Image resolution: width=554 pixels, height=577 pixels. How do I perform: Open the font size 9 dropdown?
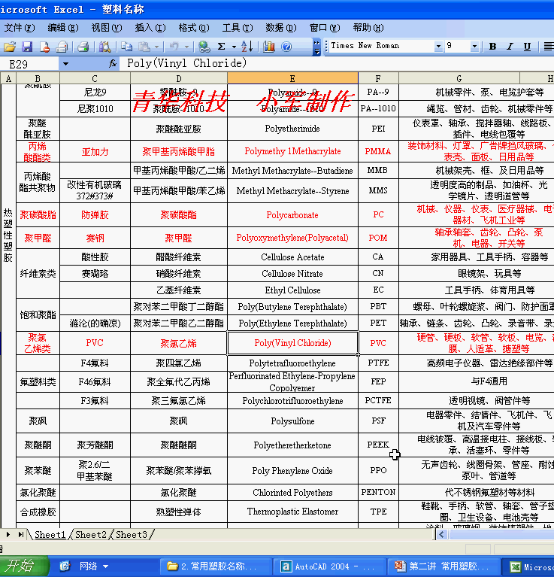coord(474,47)
